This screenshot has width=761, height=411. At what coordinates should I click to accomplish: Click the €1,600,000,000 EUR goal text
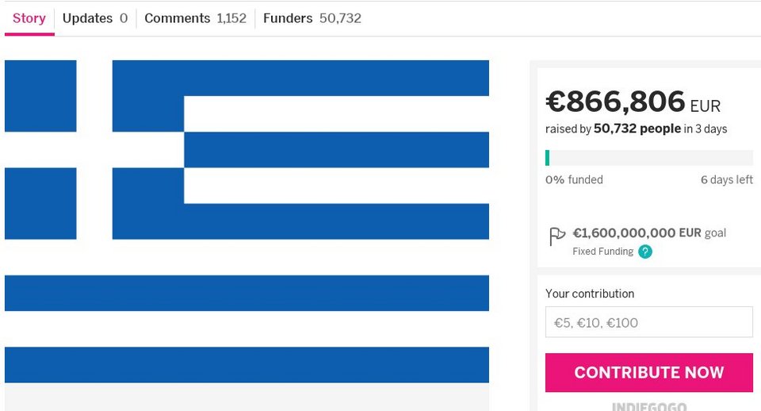[x=637, y=233]
